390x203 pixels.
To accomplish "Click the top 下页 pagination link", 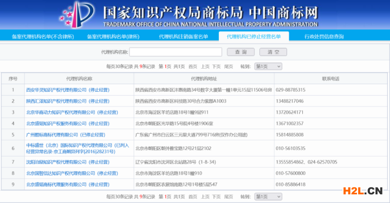I will point(216,66).
